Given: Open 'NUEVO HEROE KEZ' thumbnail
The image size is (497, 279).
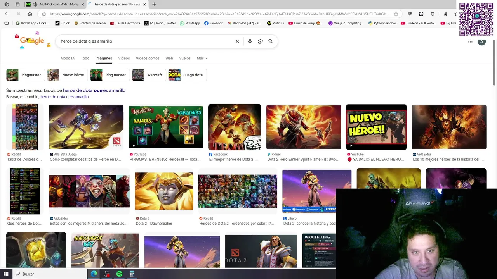Looking at the screenshot, I should point(105,250).
